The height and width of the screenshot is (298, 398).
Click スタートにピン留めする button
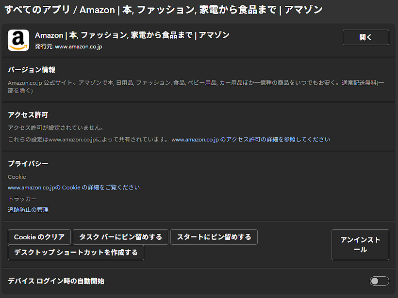click(x=214, y=237)
